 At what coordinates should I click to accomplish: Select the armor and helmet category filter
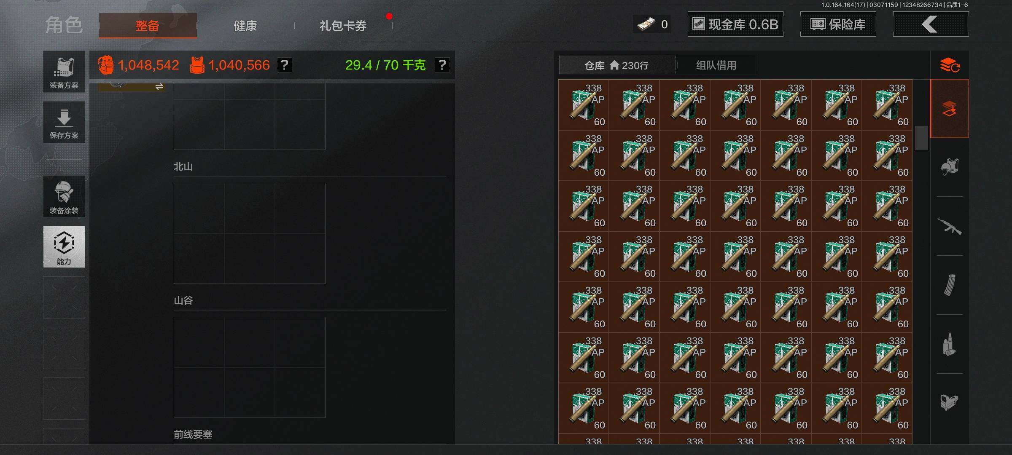(950, 167)
